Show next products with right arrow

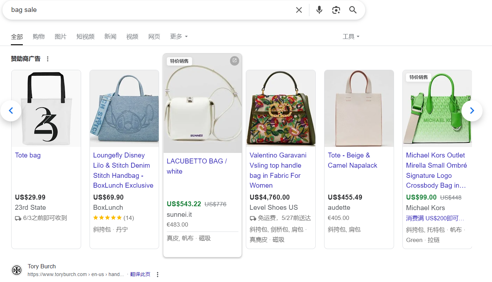[x=472, y=111]
